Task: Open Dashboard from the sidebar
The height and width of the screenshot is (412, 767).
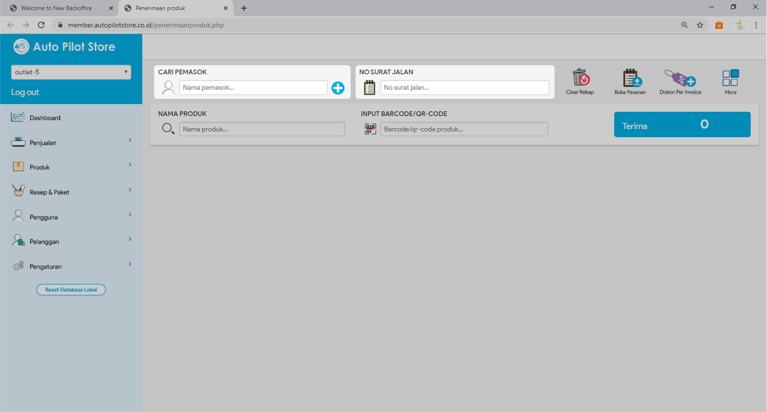Action: pos(45,118)
